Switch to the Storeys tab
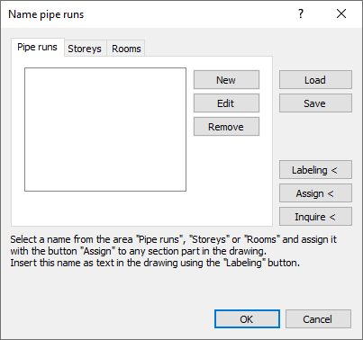 (85, 49)
